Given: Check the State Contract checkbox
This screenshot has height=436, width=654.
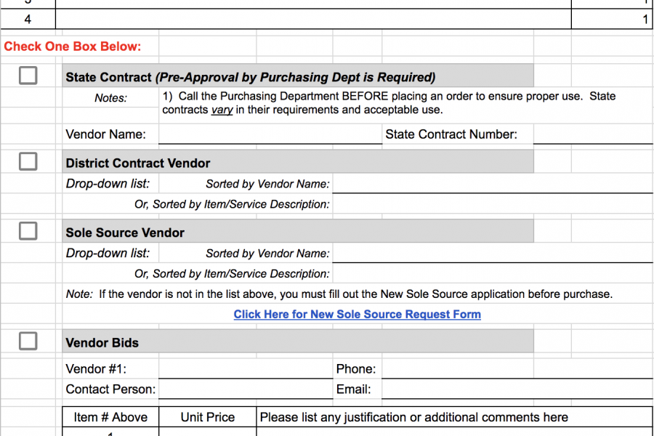Looking at the screenshot, I should [x=28, y=76].
